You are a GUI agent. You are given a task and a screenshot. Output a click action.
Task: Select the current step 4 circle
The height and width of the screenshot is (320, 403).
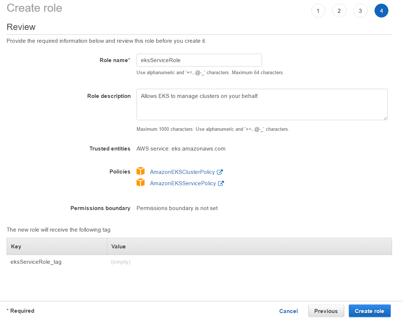click(x=381, y=11)
